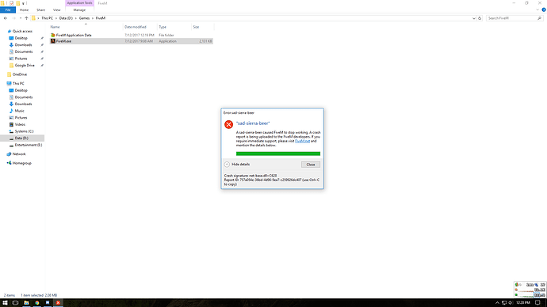Open Quick Access Toolbar customize dropdown
The image size is (547, 307).
[x=23, y=3]
